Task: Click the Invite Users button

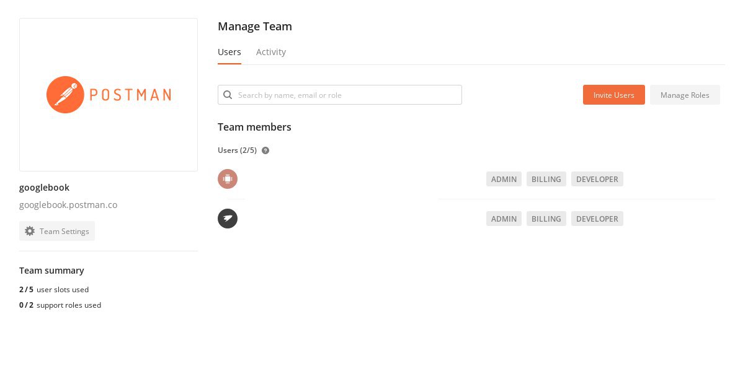Action: [x=613, y=95]
